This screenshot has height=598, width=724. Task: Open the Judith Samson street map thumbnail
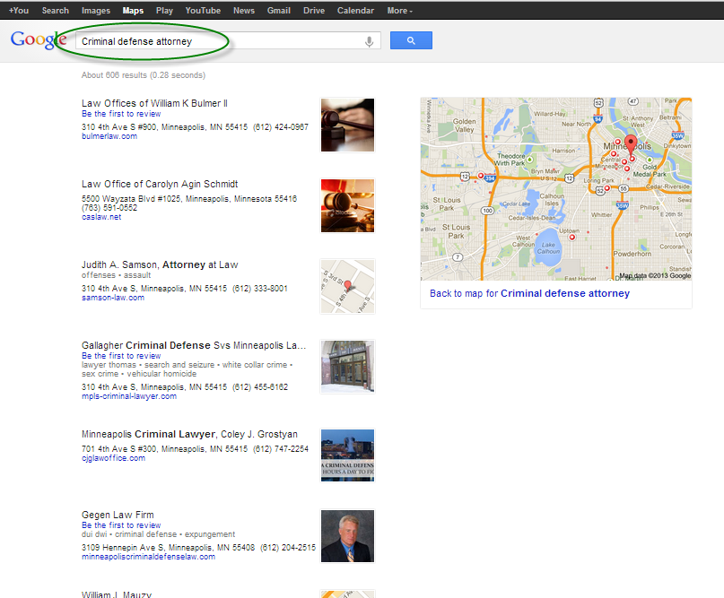(x=348, y=287)
